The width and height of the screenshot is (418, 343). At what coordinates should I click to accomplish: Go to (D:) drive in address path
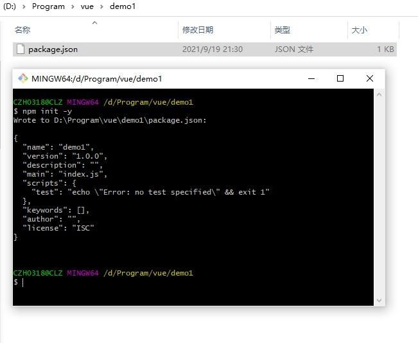(9, 6)
